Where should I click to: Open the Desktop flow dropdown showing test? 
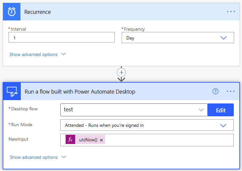tap(134, 110)
